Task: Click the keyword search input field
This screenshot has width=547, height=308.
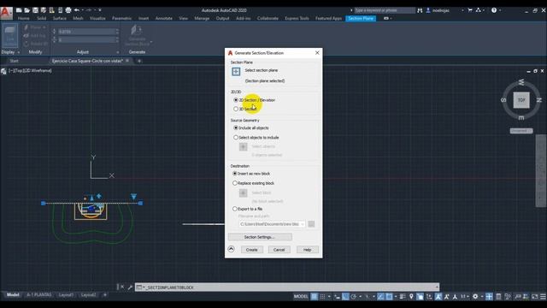Action: pos(385,10)
